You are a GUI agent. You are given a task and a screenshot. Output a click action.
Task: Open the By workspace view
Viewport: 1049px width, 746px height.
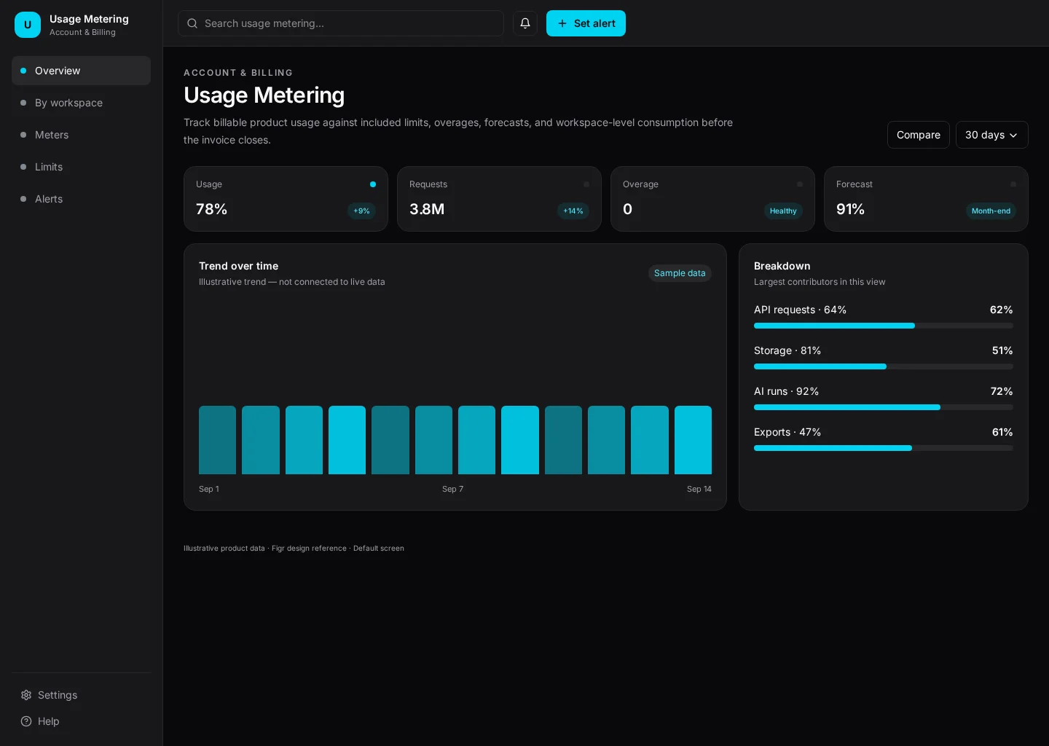[82, 103]
